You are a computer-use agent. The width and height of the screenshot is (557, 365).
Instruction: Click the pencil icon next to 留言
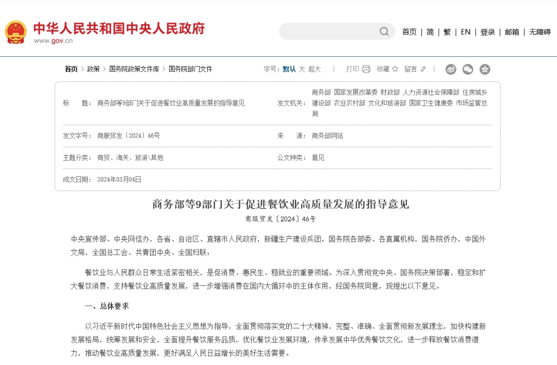(423, 69)
